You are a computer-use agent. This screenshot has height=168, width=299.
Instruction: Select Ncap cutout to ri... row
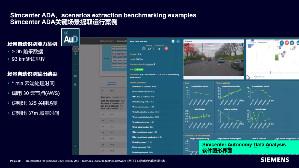coord(119,66)
